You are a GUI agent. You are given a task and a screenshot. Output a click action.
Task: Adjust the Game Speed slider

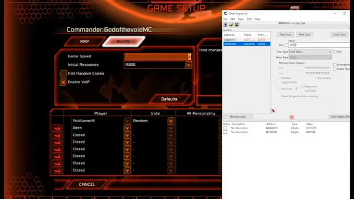tap(158, 56)
